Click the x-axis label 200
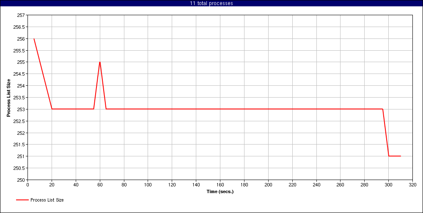Screen dimensions: 423x213 click(268, 185)
